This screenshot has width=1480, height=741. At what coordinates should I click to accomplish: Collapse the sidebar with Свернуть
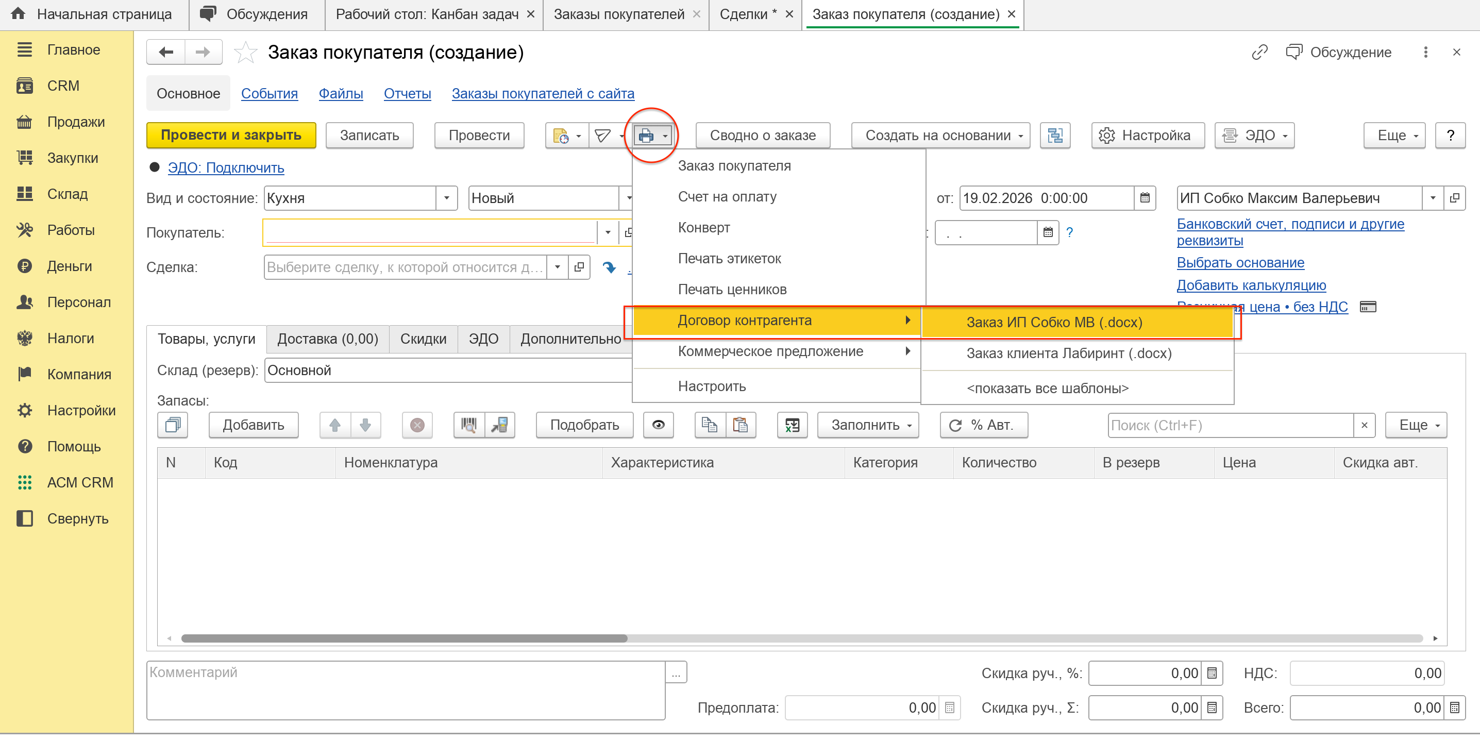pos(78,519)
